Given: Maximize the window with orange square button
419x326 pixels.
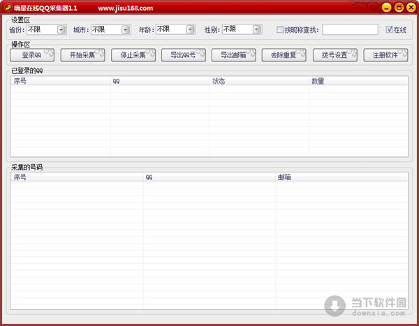Looking at the screenshot, I should [x=399, y=8].
